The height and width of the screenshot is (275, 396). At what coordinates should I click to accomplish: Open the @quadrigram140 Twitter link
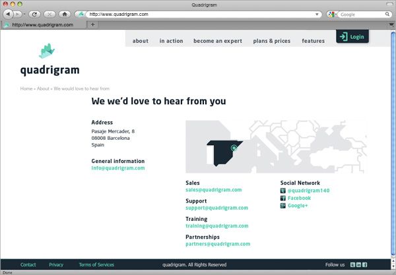(309, 191)
